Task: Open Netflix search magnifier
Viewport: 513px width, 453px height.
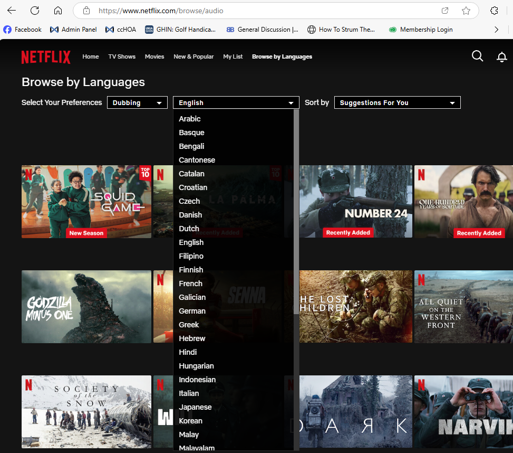Action: (x=477, y=56)
